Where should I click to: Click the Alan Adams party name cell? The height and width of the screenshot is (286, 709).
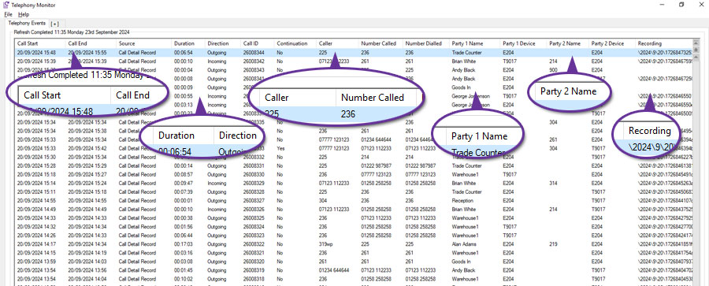click(463, 244)
